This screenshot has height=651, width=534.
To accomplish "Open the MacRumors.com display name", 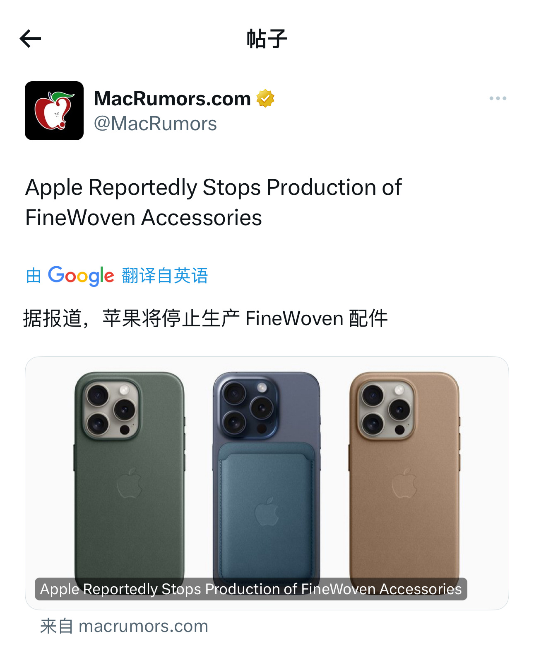I will [172, 99].
